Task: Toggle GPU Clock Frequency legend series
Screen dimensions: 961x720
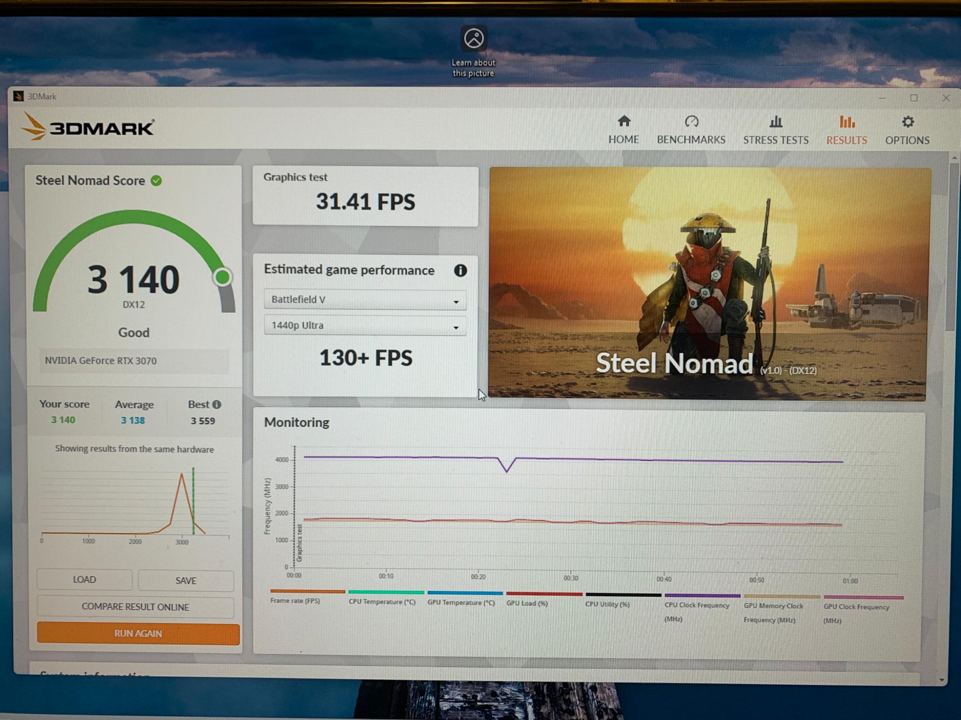Action: coord(863,609)
